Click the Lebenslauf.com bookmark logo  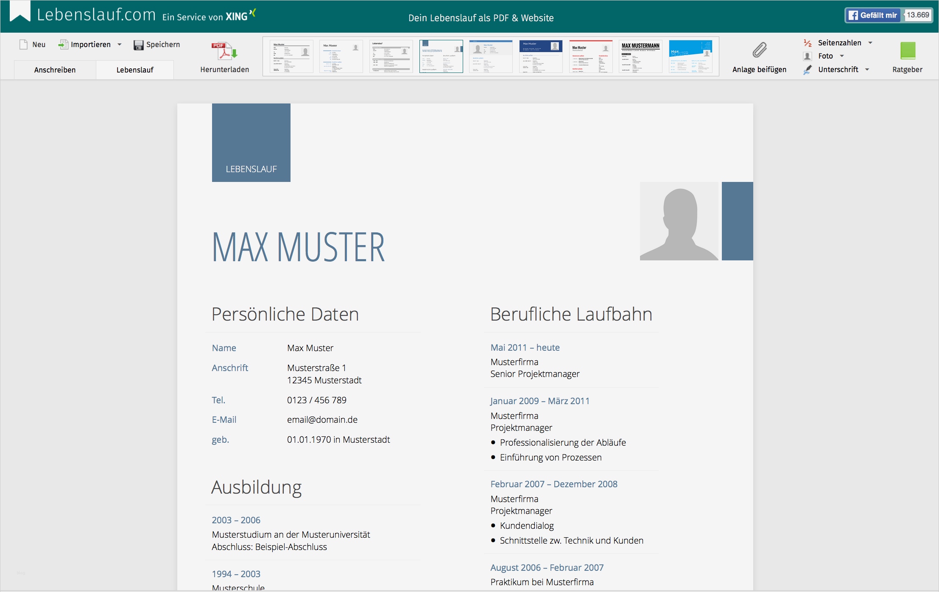tap(20, 12)
